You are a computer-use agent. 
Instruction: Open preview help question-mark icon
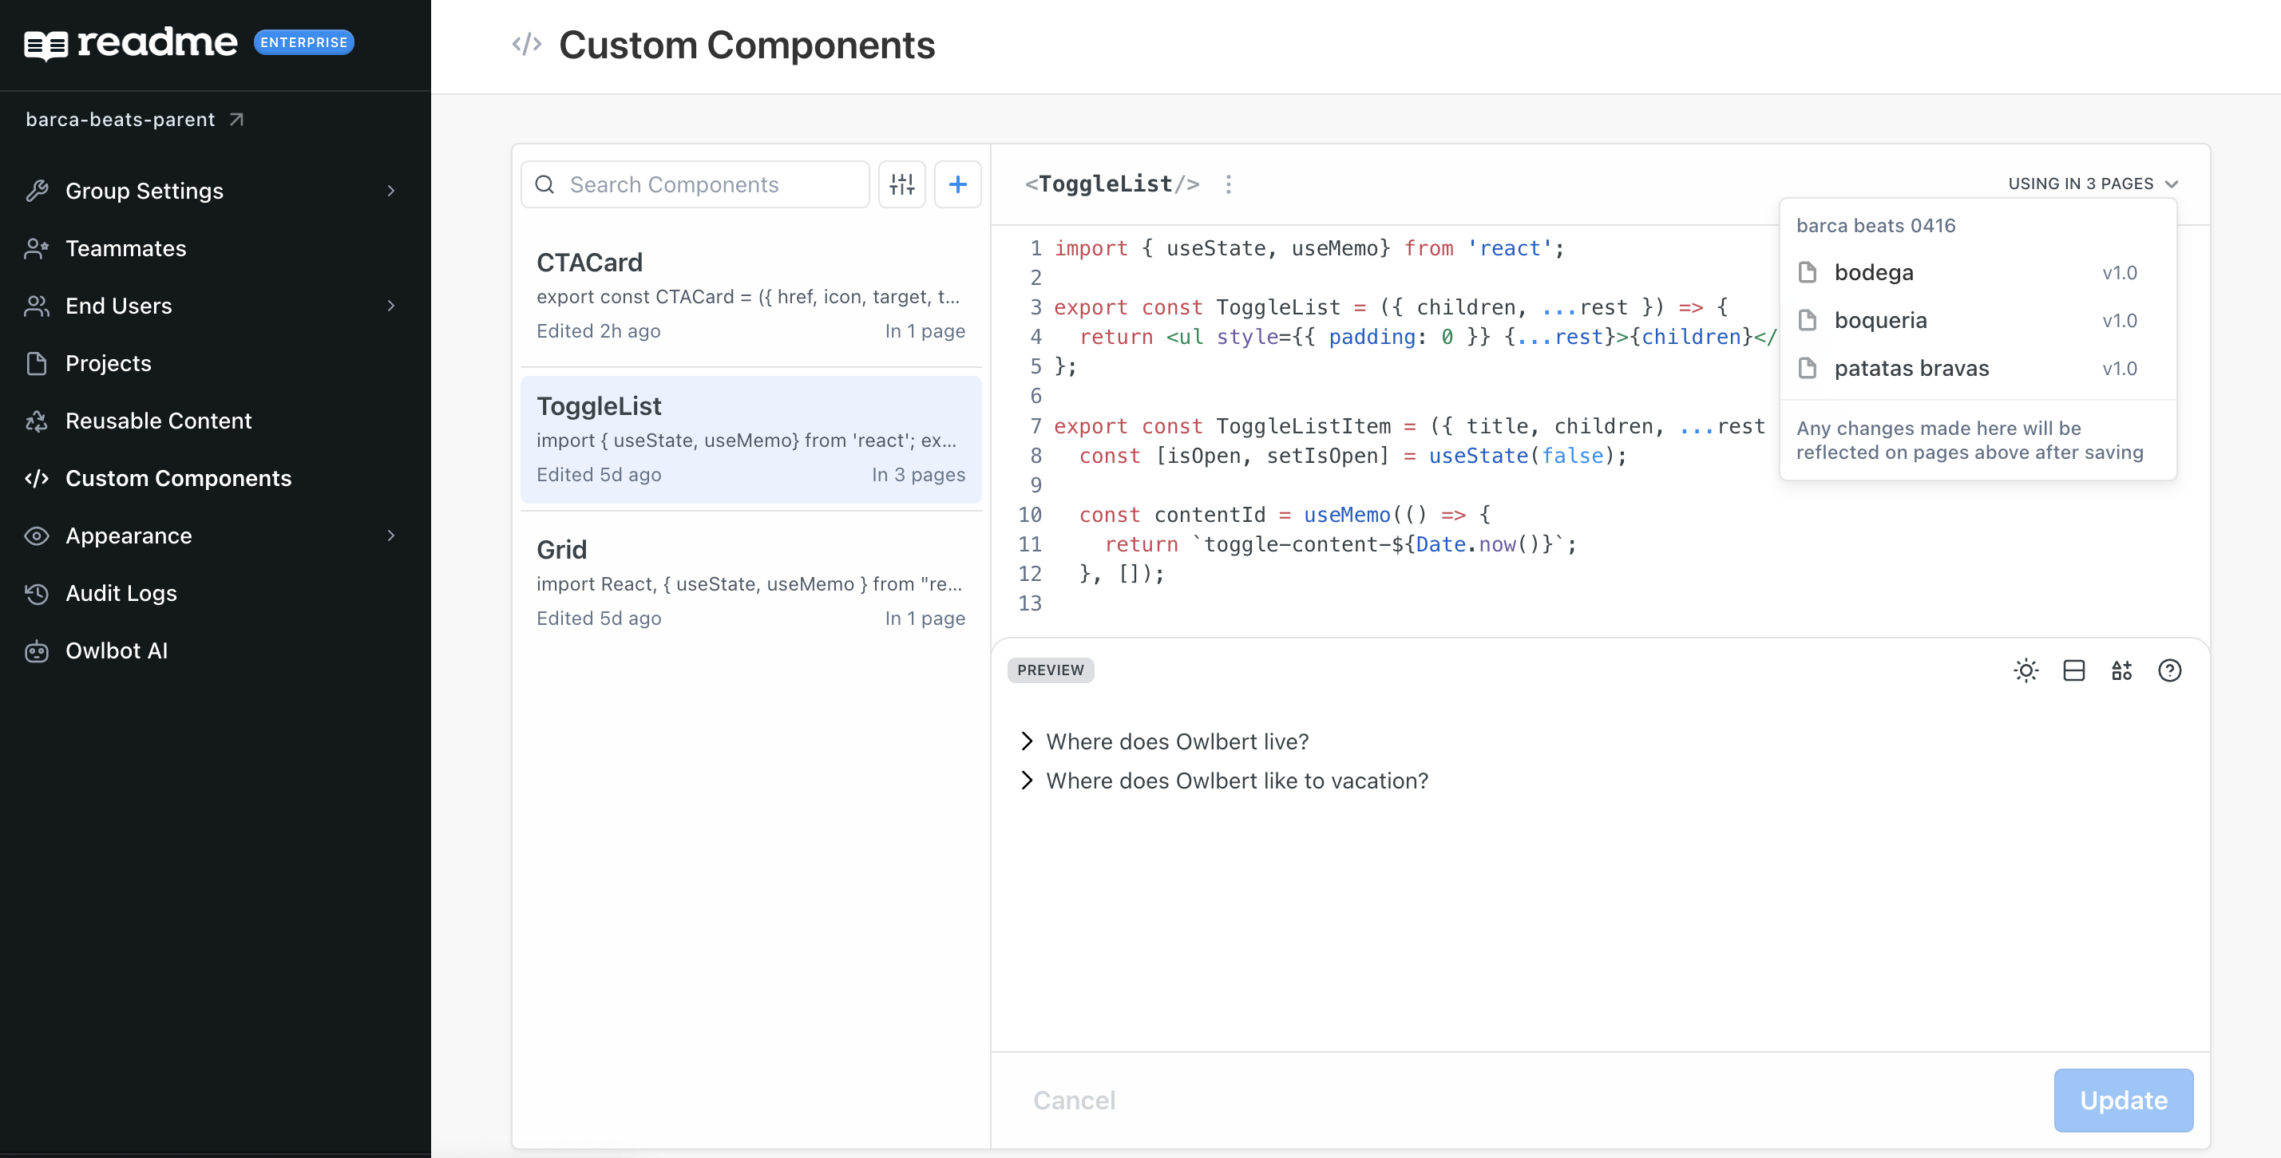coord(2169,670)
